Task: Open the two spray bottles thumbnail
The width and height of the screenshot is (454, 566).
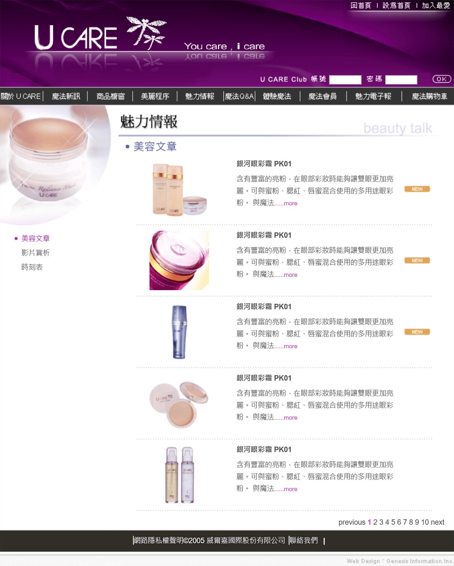Action: click(179, 475)
